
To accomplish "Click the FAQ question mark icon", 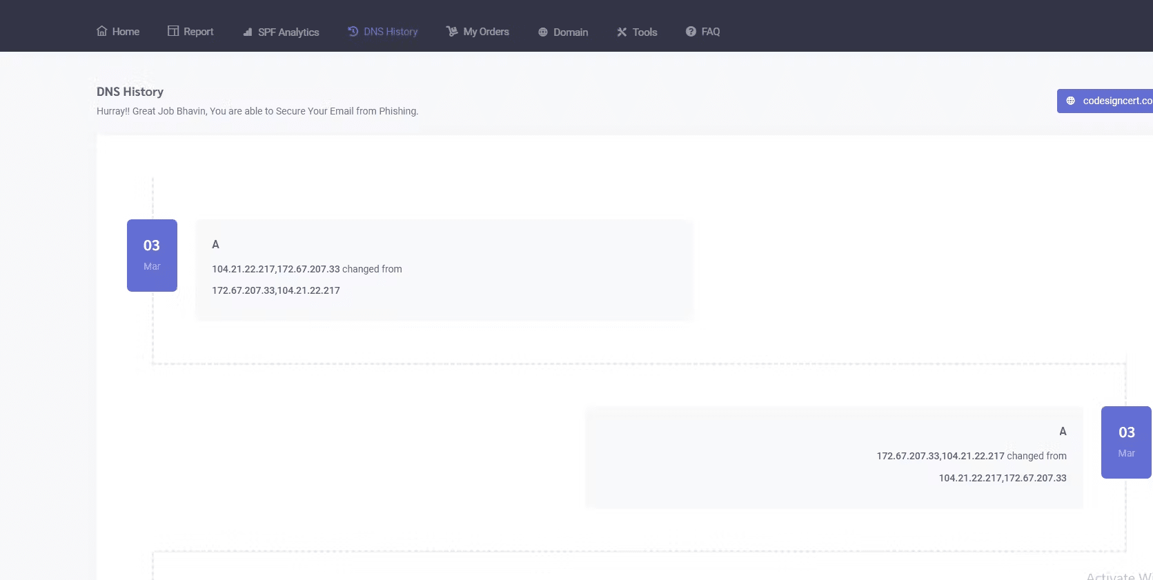I will 691,31.
